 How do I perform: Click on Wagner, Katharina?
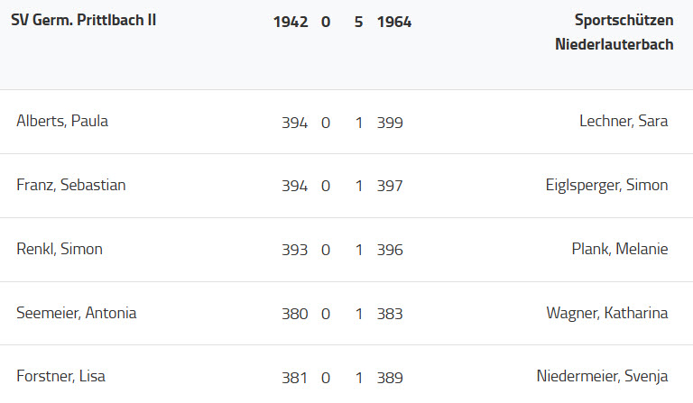(606, 314)
